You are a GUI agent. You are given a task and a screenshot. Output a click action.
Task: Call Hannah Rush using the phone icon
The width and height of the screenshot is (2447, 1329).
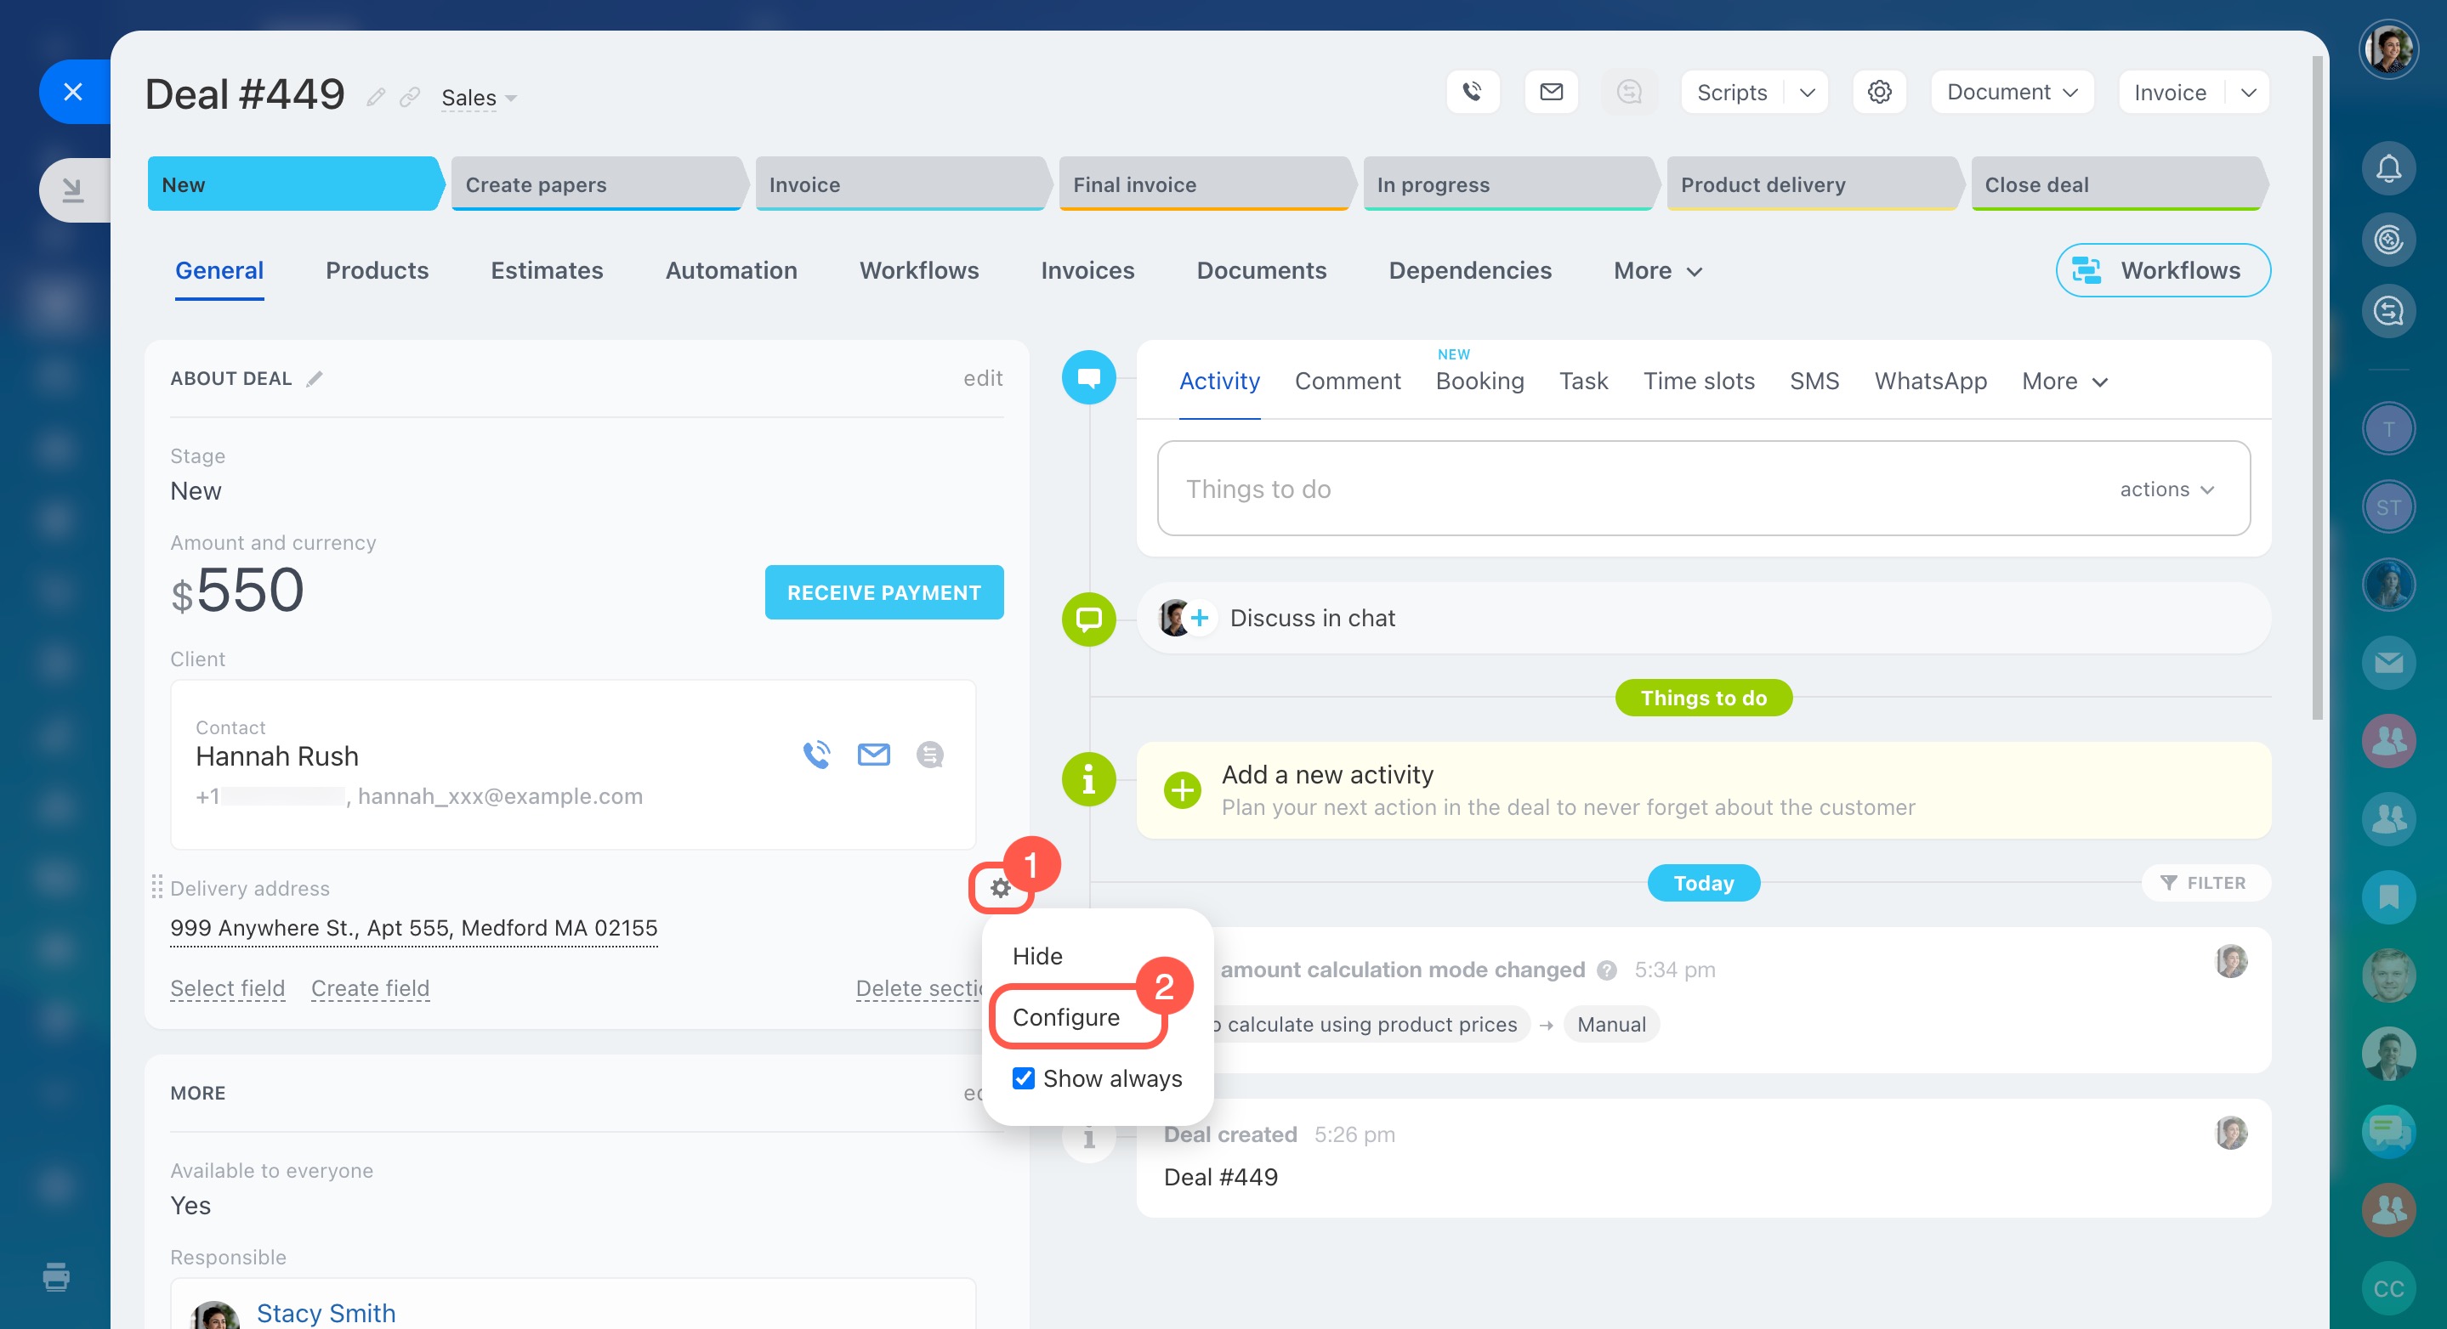[x=817, y=755]
